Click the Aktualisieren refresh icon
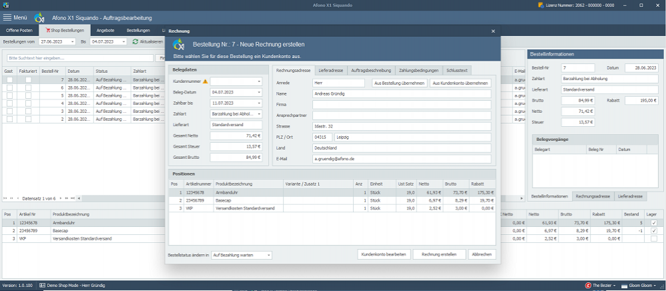 pos(135,41)
